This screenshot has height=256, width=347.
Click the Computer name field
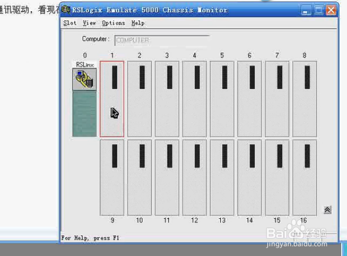tap(162, 40)
